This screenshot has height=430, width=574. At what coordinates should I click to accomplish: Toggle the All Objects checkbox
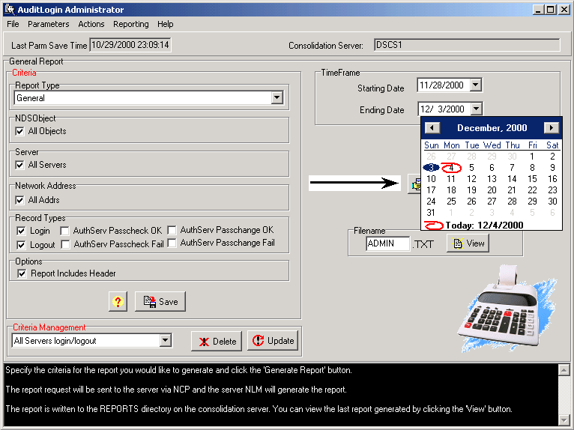19,131
